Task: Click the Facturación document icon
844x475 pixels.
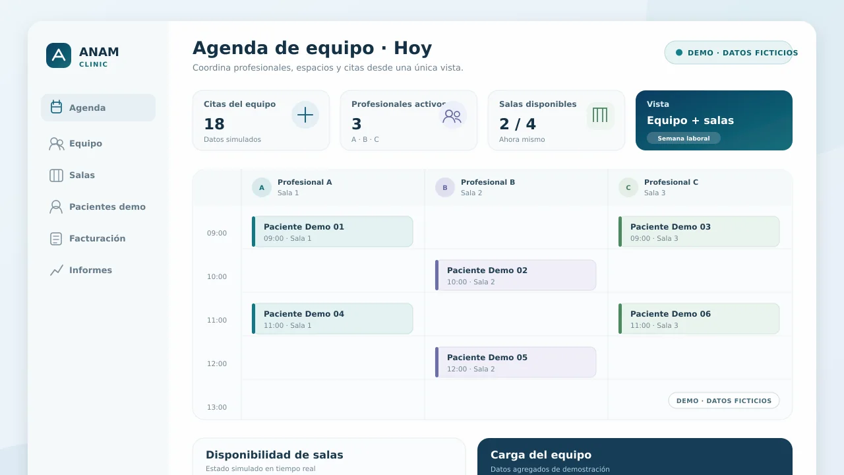Action: (x=56, y=239)
